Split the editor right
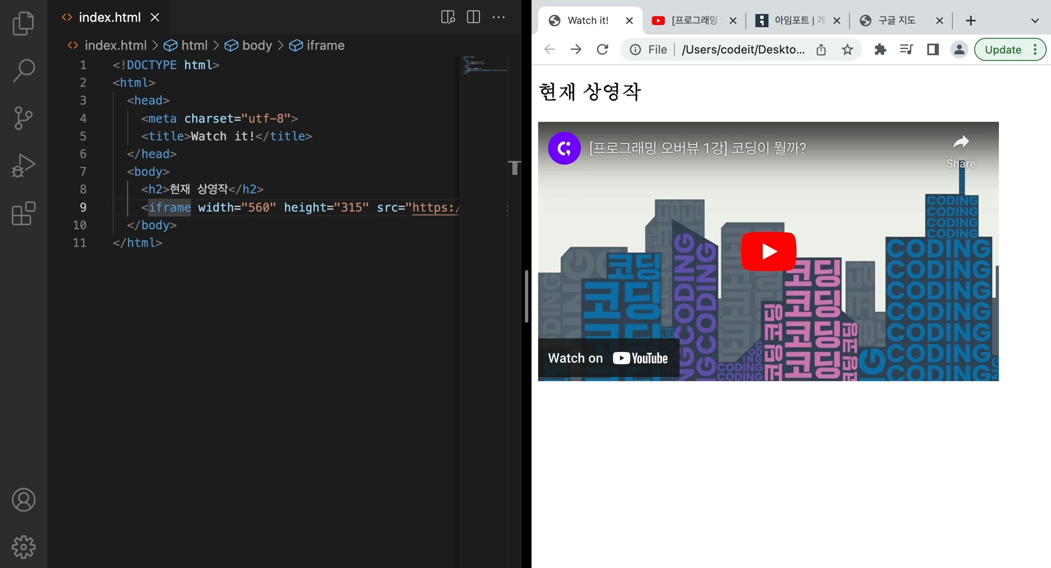This screenshot has height=568, width=1051. pos(473,17)
